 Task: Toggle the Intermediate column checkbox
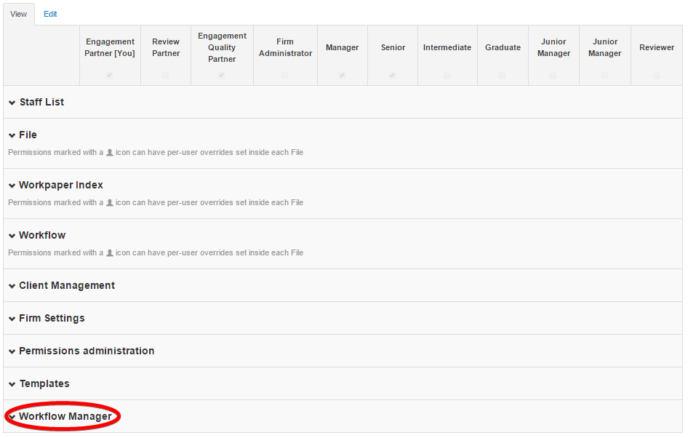click(447, 76)
